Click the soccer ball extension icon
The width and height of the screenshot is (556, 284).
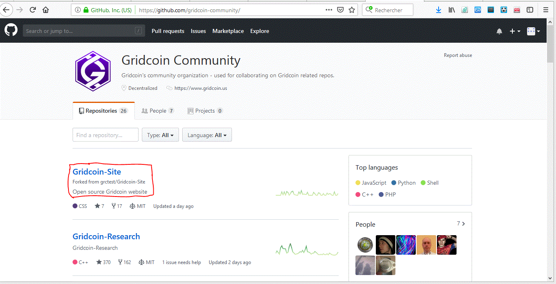[x=504, y=10]
